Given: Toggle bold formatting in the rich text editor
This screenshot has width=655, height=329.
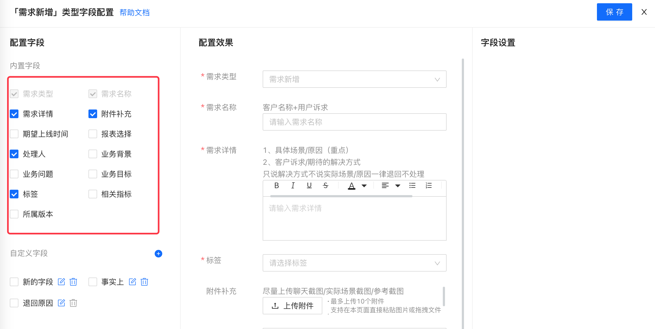Looking at the screenshot, I should click(x=276, y=186).
